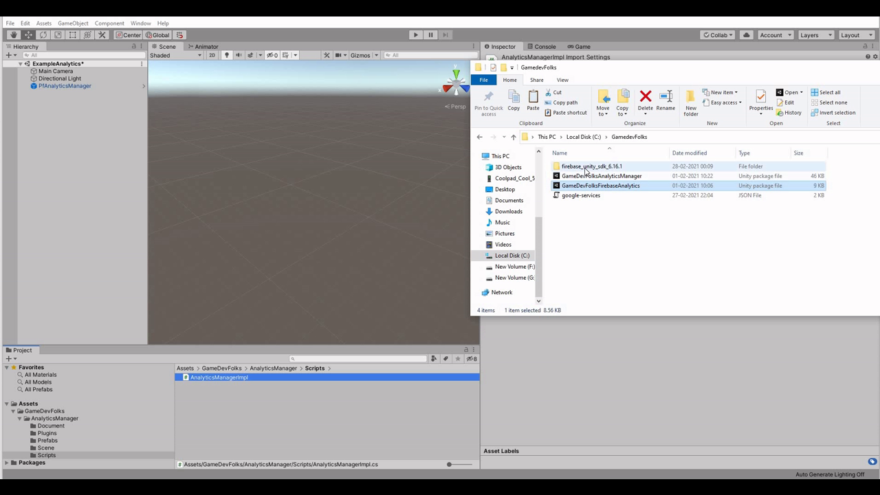
Task: Click Copy path in Explorer ribbon
Action: [560, 102]
